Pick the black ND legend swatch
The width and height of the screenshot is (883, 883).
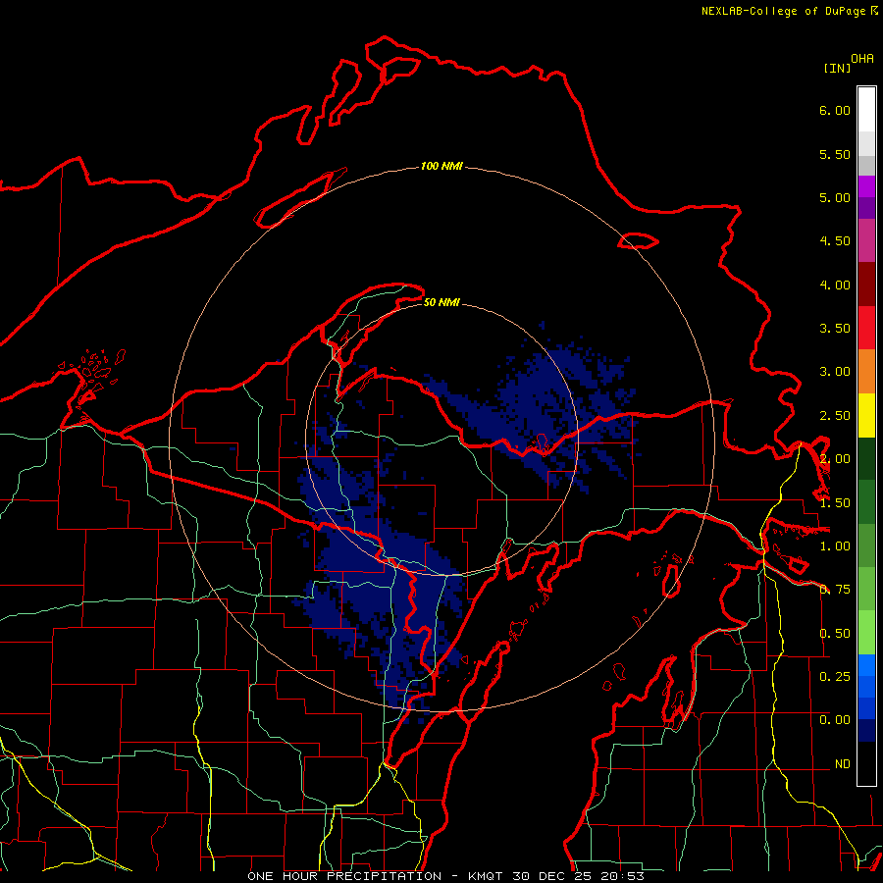click(x=866, y=763)
